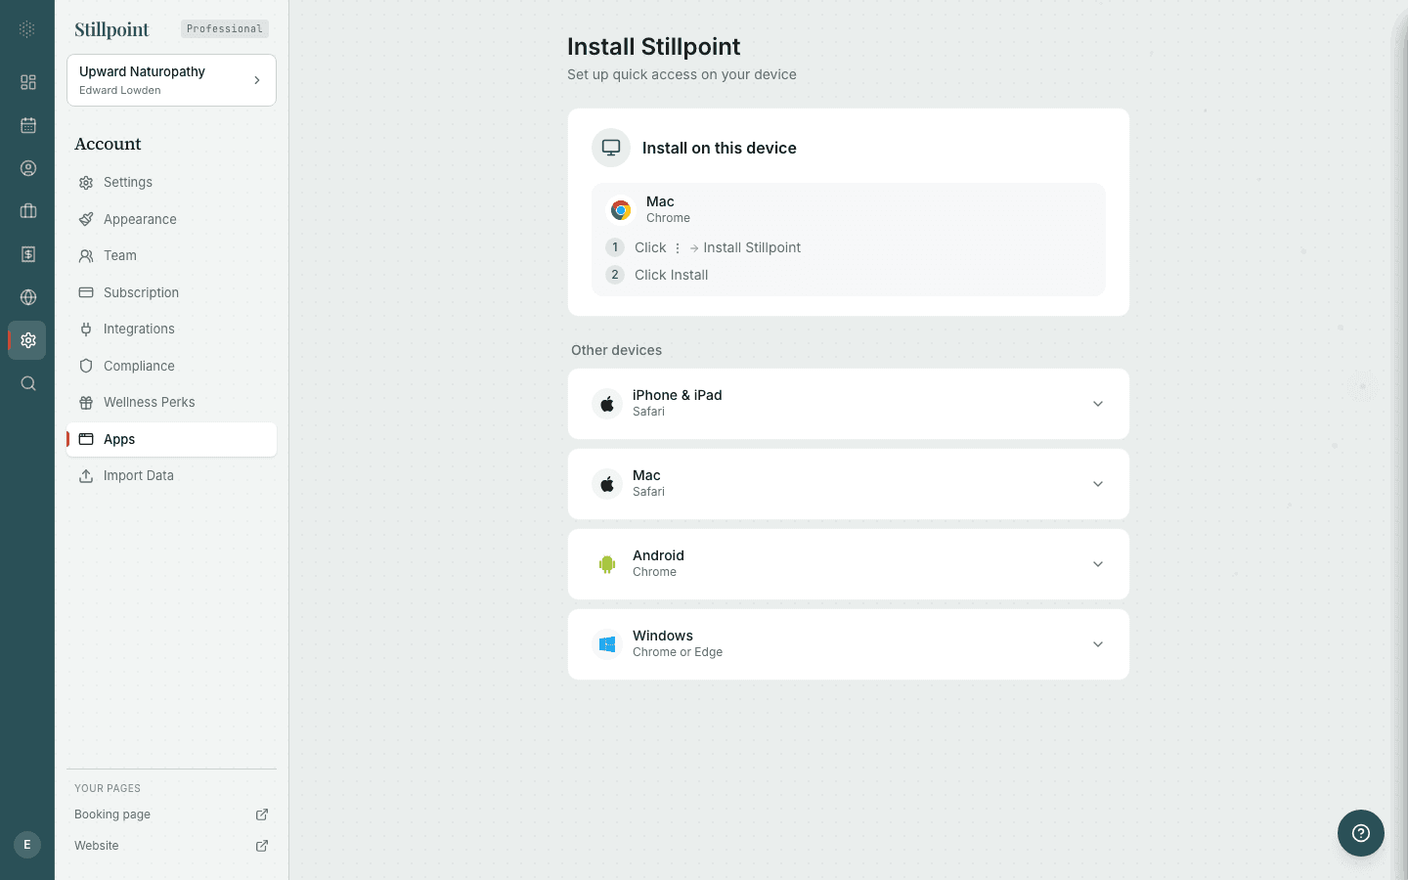This screenshot has height=880, width=1408.
Task: Expand the Mac Safari instructions chevron
Action: pos(1098,484)
